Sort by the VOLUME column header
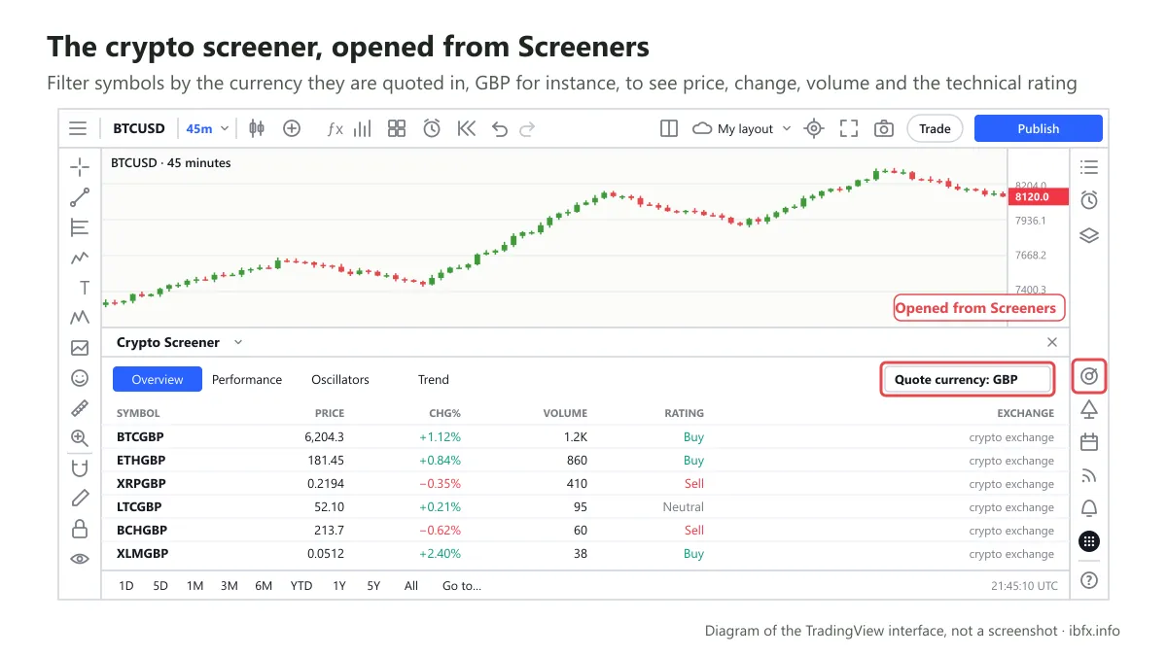The image size is (1167, 656). pyautogui.click(x=565, y=413)
